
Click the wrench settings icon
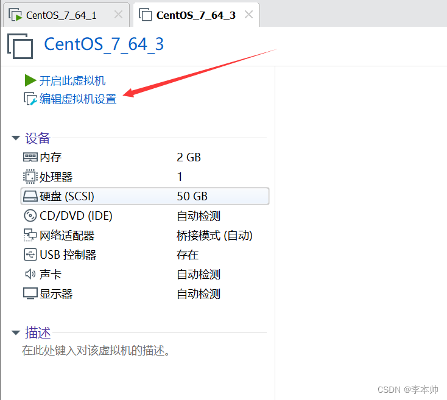30,99
